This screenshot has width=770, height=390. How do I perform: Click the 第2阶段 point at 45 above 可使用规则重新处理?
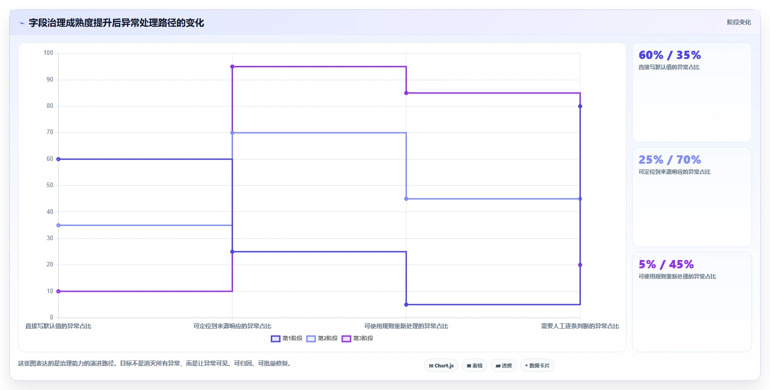406,199
